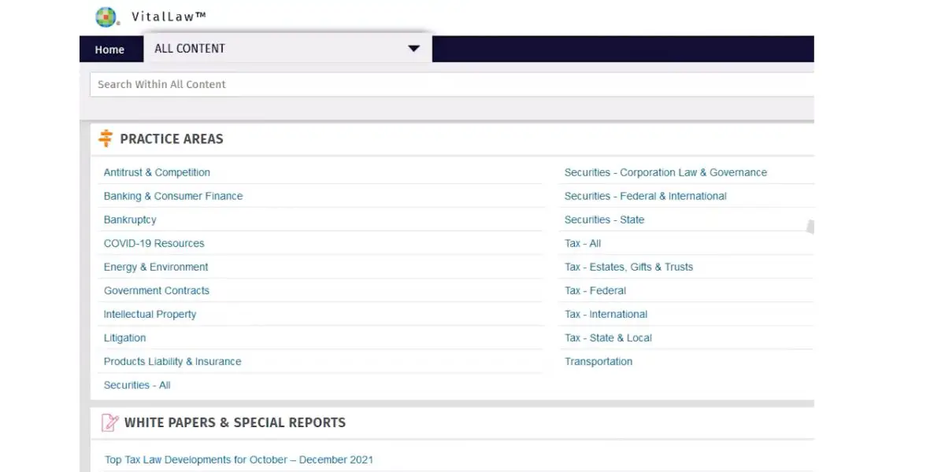Select Energy & Environment practice area
The height and width of the screenshot is (472, 945).
(x=156, y=267)
